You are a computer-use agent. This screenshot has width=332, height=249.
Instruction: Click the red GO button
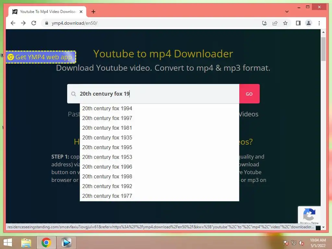[x=249, y=94]
